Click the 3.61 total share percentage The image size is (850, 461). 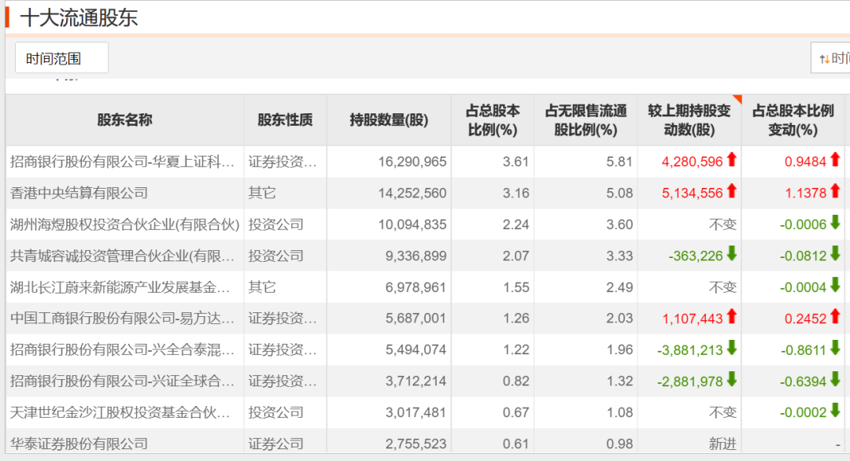click(516, 161)
